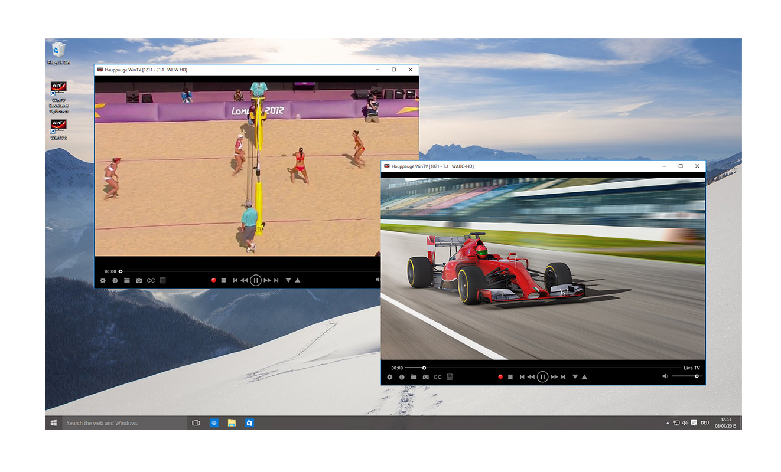Image resolution: width=781 pixels, height=472 pixels.
Task: Mute audio via speaker icon in WABC-HD player
Action: (665, 376)
